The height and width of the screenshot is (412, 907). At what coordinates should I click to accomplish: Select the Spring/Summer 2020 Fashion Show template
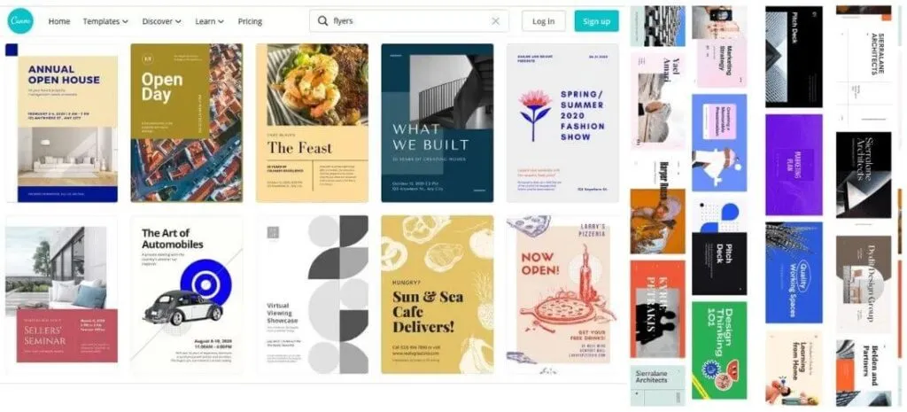coord(562,122)
